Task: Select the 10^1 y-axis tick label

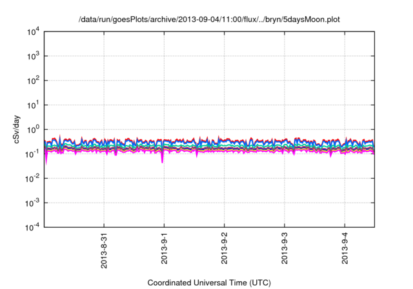Action: click(x=34, y=105)
